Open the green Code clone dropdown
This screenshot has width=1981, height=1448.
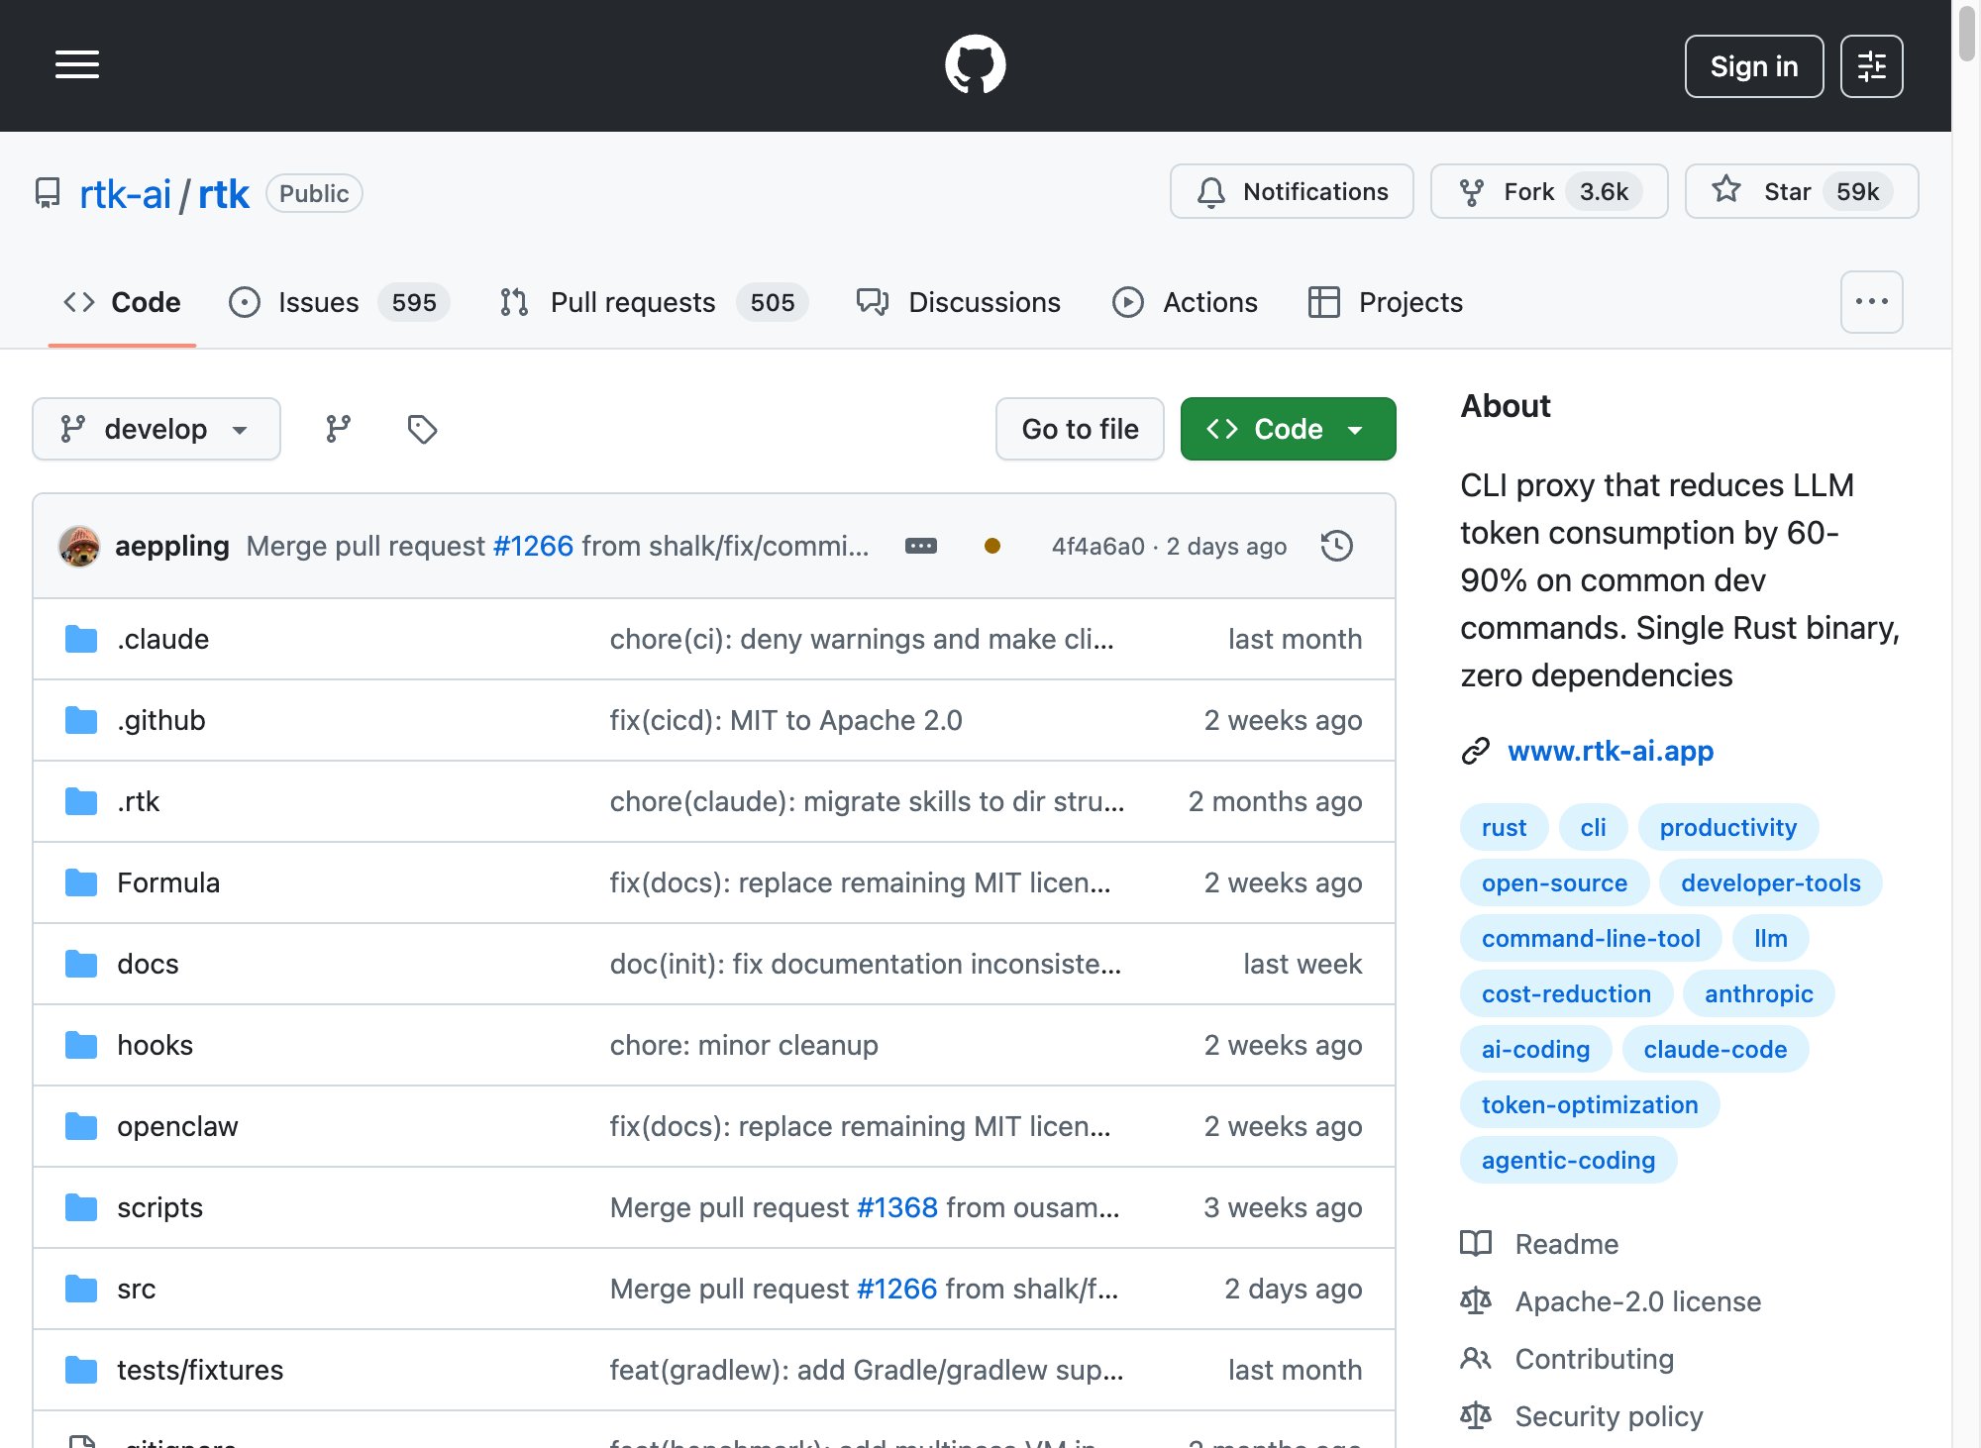coord(1288,429)
